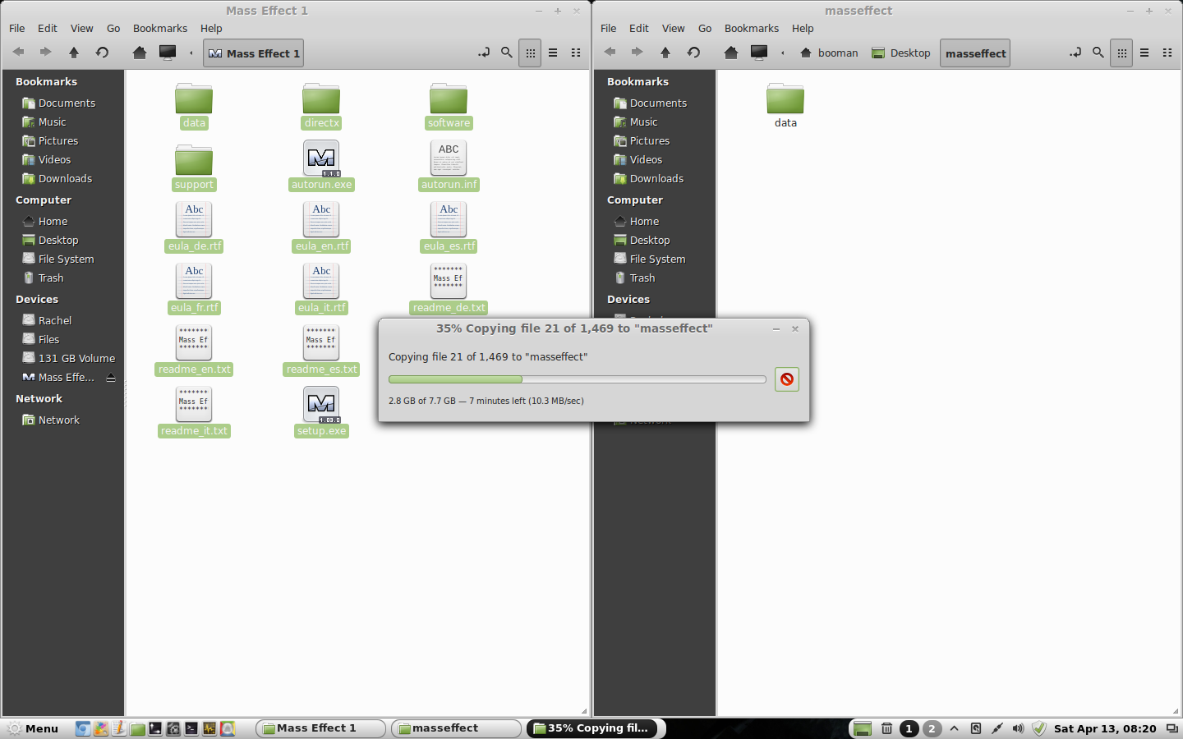Go up one folder in masseffect window
This screenshot has width=1183, height=739.
click(x=665, y=53)
